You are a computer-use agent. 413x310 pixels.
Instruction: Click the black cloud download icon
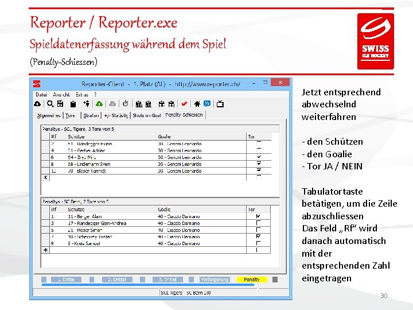click(x=37, y=104)
